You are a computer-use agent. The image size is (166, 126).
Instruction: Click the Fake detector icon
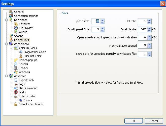coord(16,96)
